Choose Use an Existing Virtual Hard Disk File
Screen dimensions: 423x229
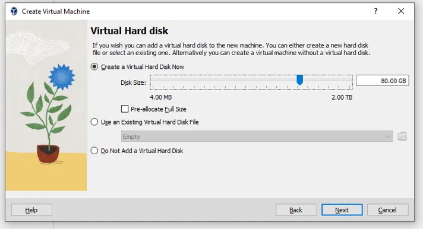pyautogui.click(x=94, y=122)
